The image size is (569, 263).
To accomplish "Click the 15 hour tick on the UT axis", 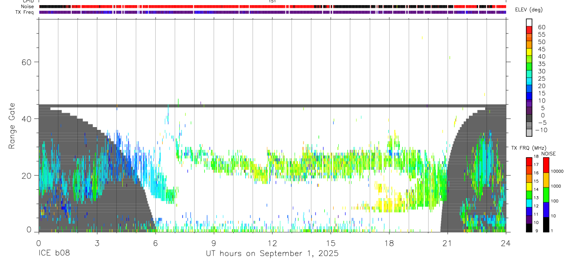I will coord(330,243).
